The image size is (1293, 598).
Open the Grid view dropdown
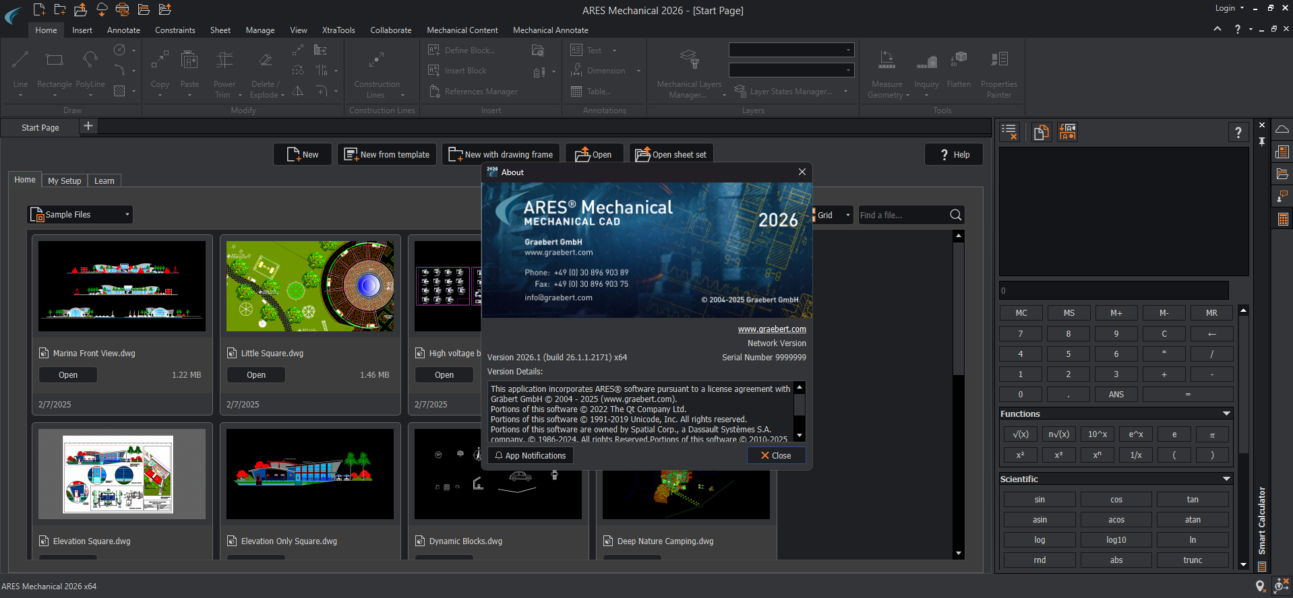847,215
